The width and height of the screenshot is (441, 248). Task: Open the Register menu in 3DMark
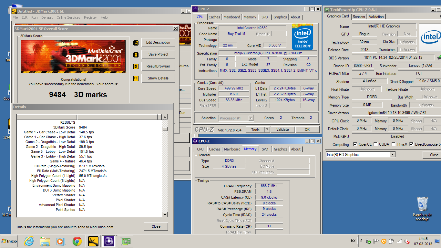tap(90, 17)
